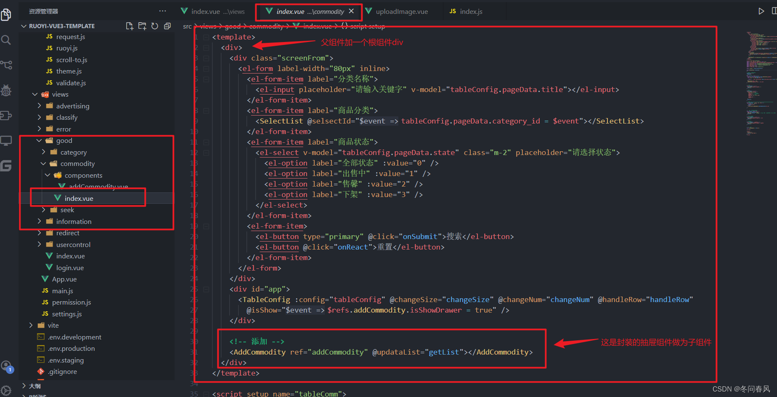
Task: Run the current file with the play icon
Action: coord(761,11)
